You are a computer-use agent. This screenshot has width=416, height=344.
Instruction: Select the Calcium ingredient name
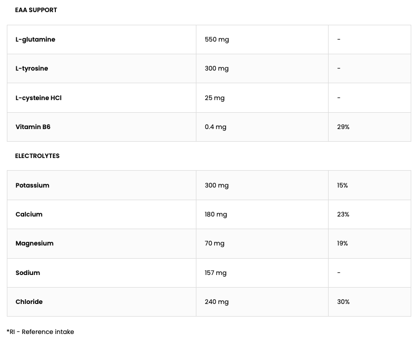click(29, 214)
